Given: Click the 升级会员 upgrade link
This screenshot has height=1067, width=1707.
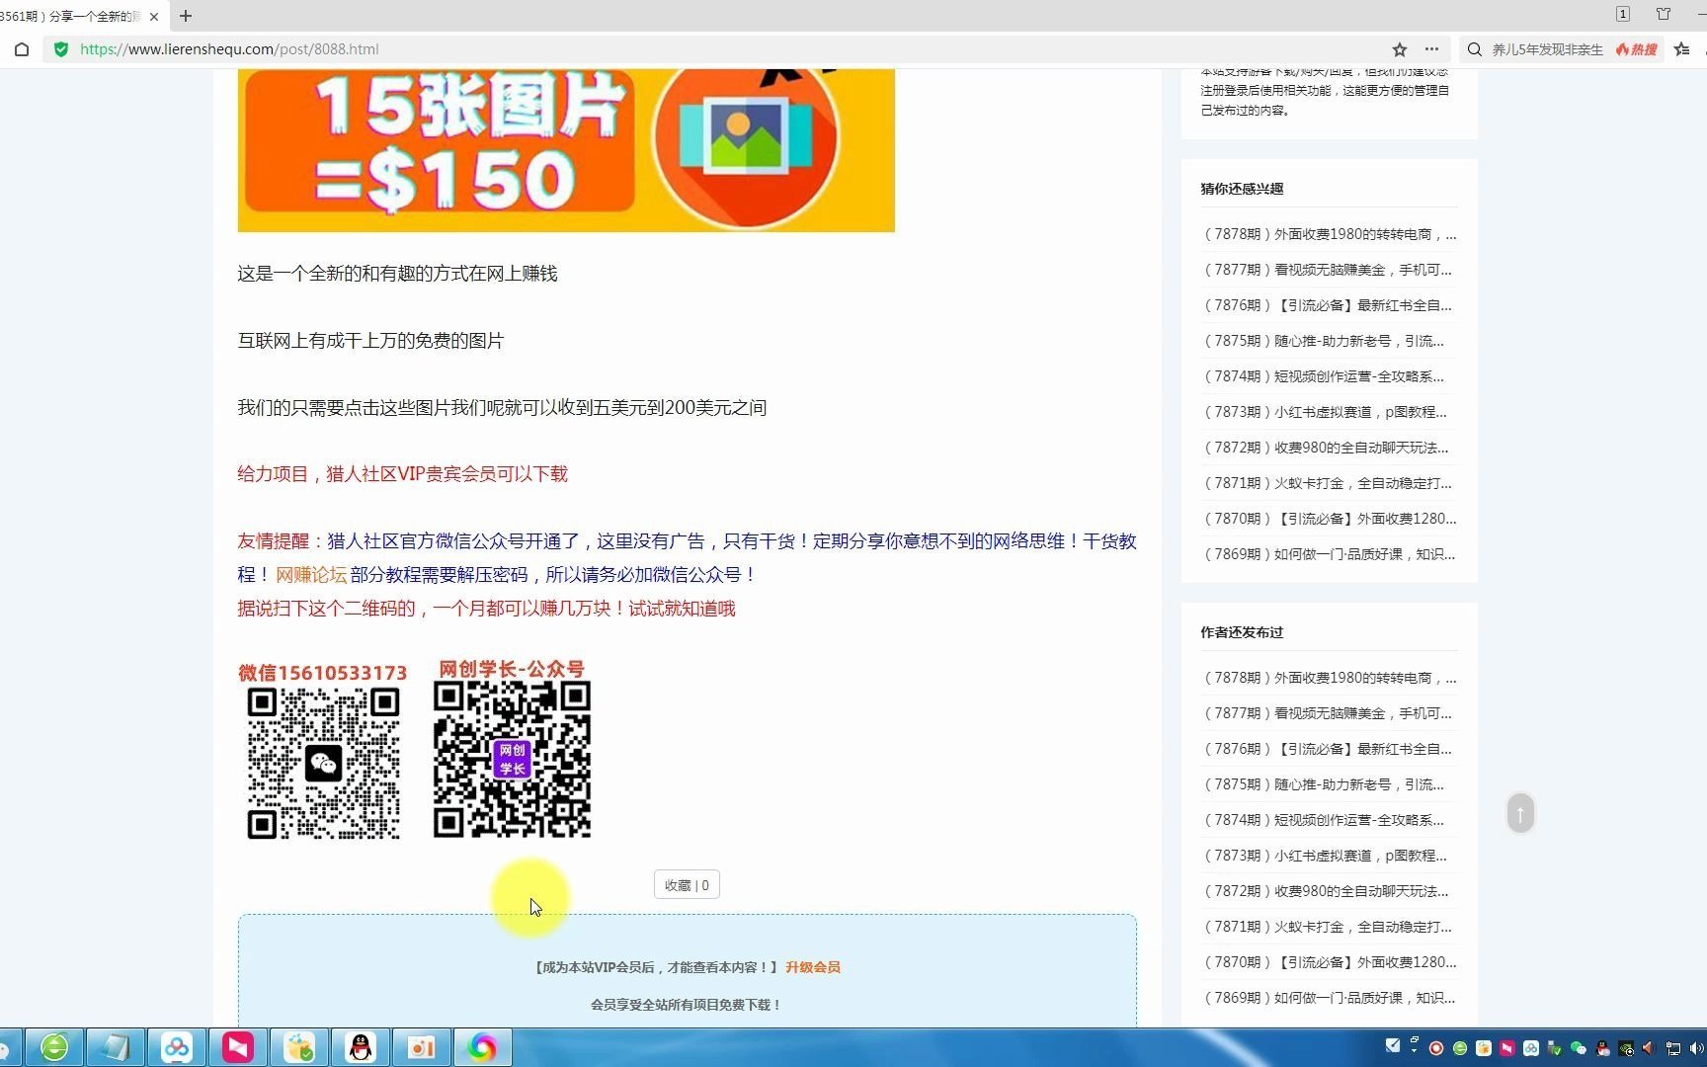Looking at the screenshot, I should (813, 967).
